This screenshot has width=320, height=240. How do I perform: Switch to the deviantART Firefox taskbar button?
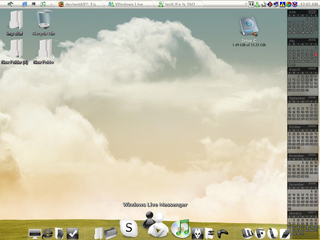(79, 4)
